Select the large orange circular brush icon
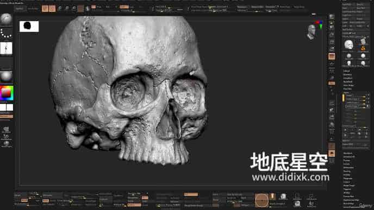Viewport: 374px width, 210px height. [261, 200]
